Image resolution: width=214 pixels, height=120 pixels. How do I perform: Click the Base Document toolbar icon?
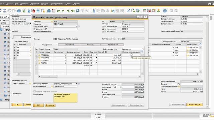point(94,11)
